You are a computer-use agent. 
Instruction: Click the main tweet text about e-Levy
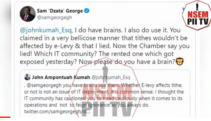point(105,46)
